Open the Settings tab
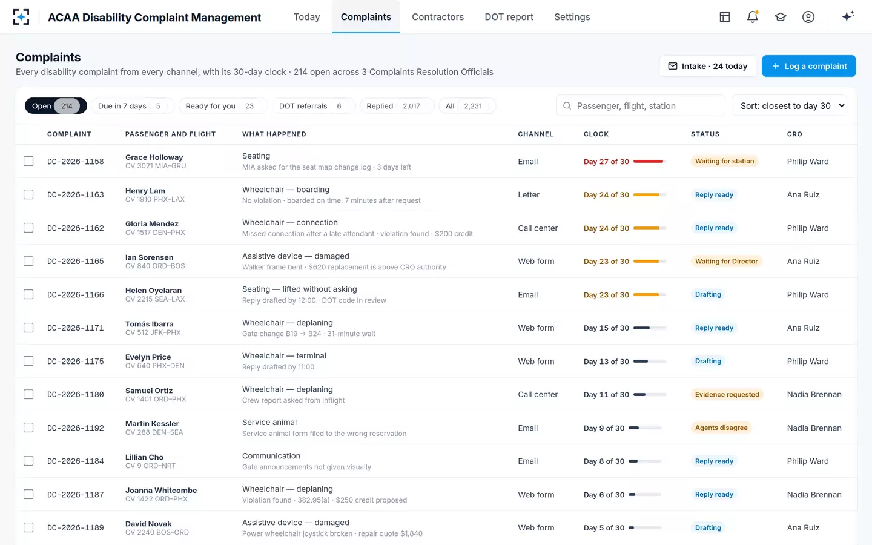The image size is (872, 545). tap(572, 17)
